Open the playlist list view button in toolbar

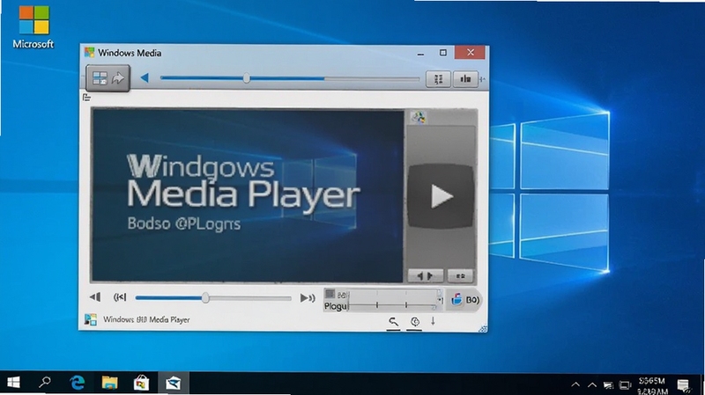[x=438, y=79]
